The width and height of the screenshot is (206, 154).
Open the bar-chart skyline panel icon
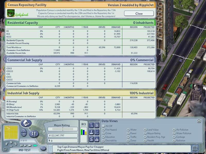(x=97, y=139)
